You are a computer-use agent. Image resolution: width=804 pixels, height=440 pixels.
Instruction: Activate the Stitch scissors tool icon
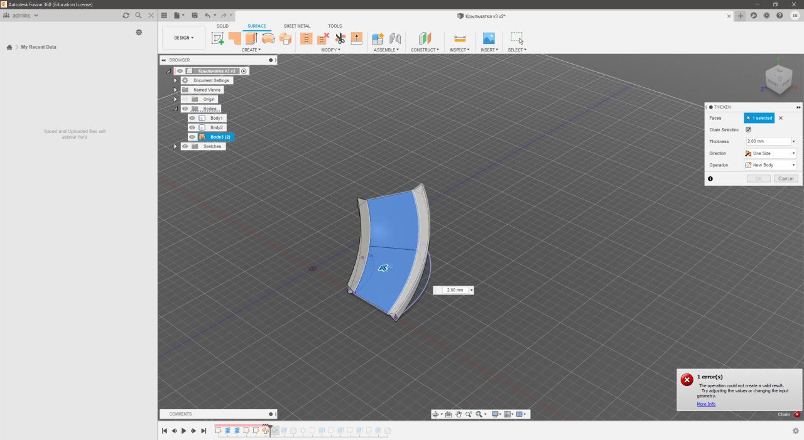click(340, 38)
